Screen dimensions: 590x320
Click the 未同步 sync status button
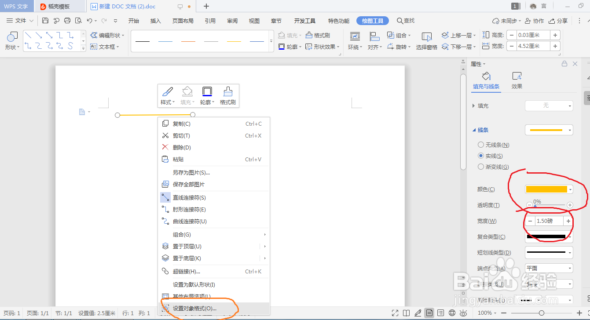[x=507, y=21]
